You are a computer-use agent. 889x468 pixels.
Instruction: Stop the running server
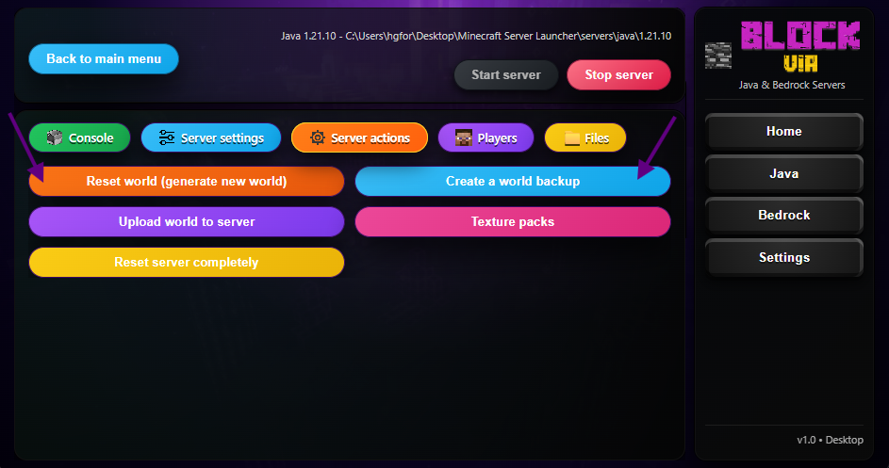pyautogui.click(x=618, y=75)
